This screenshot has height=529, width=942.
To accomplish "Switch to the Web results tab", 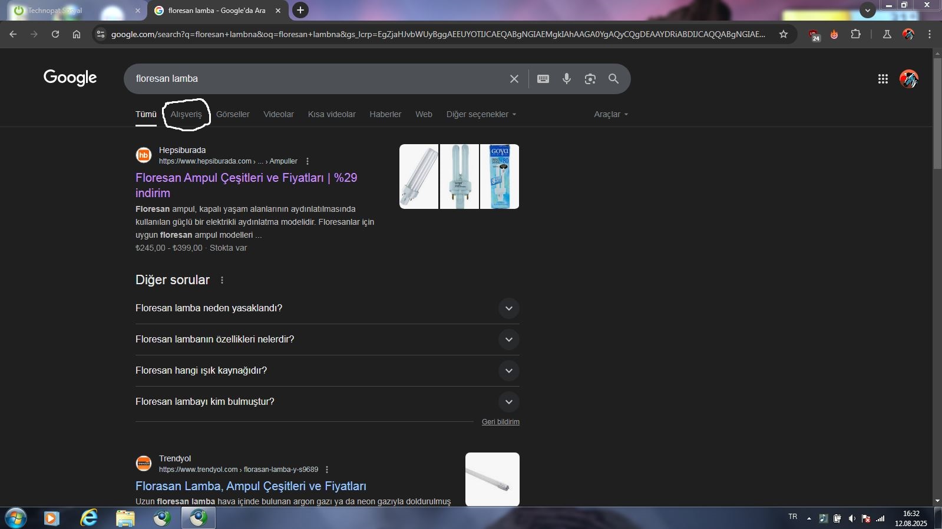I will (x=424, y=114).
